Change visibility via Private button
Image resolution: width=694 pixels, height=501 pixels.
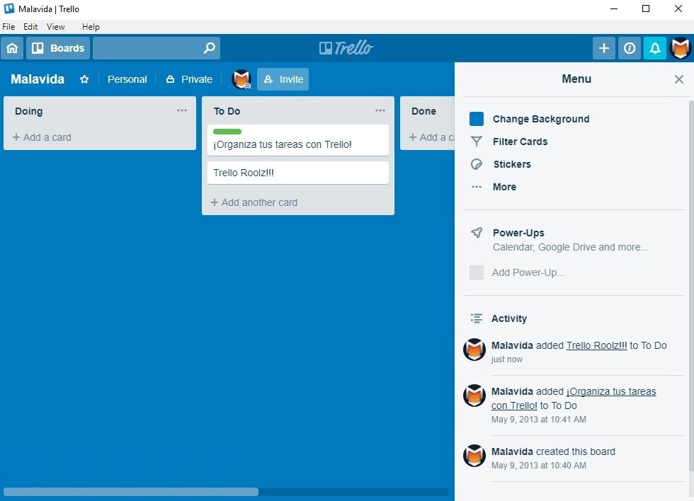189,79
